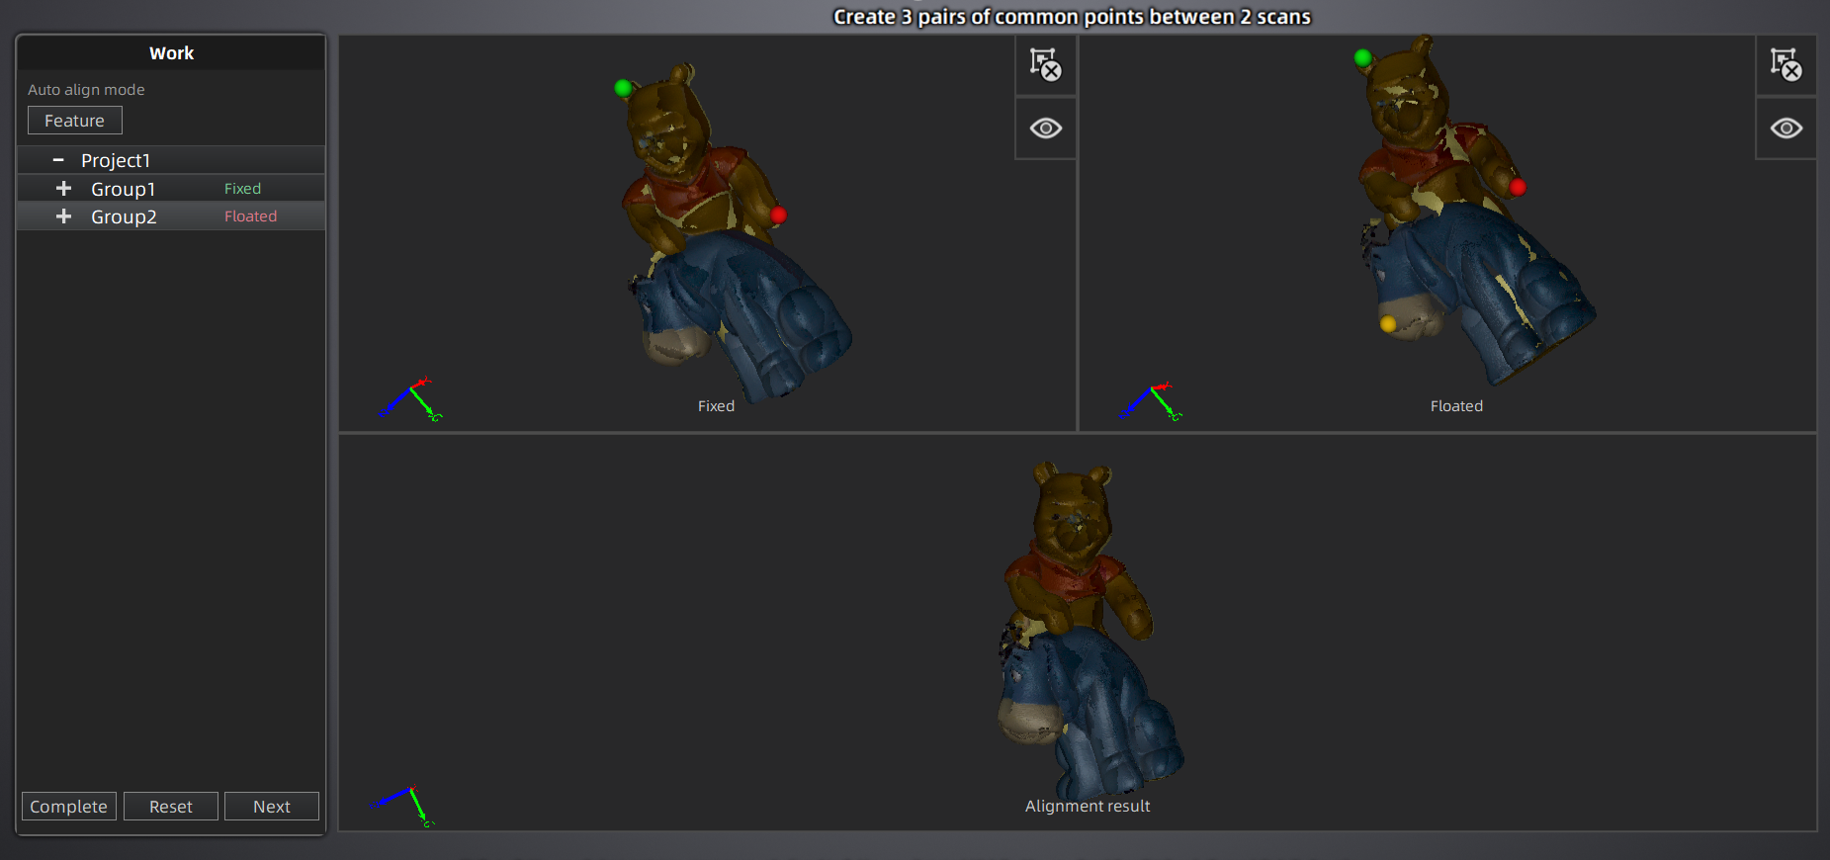Click the Feature align mode button

pos(75,121)
